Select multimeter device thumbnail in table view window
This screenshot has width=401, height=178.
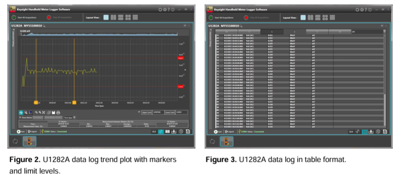click(x=227, y=141)
